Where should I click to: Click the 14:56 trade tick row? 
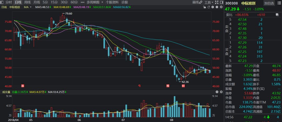[253, 117]
